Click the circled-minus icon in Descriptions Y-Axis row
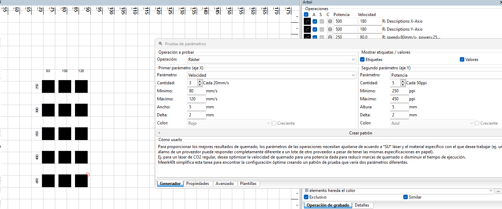This screenshot has height=209, width=502. coord(330,29)
